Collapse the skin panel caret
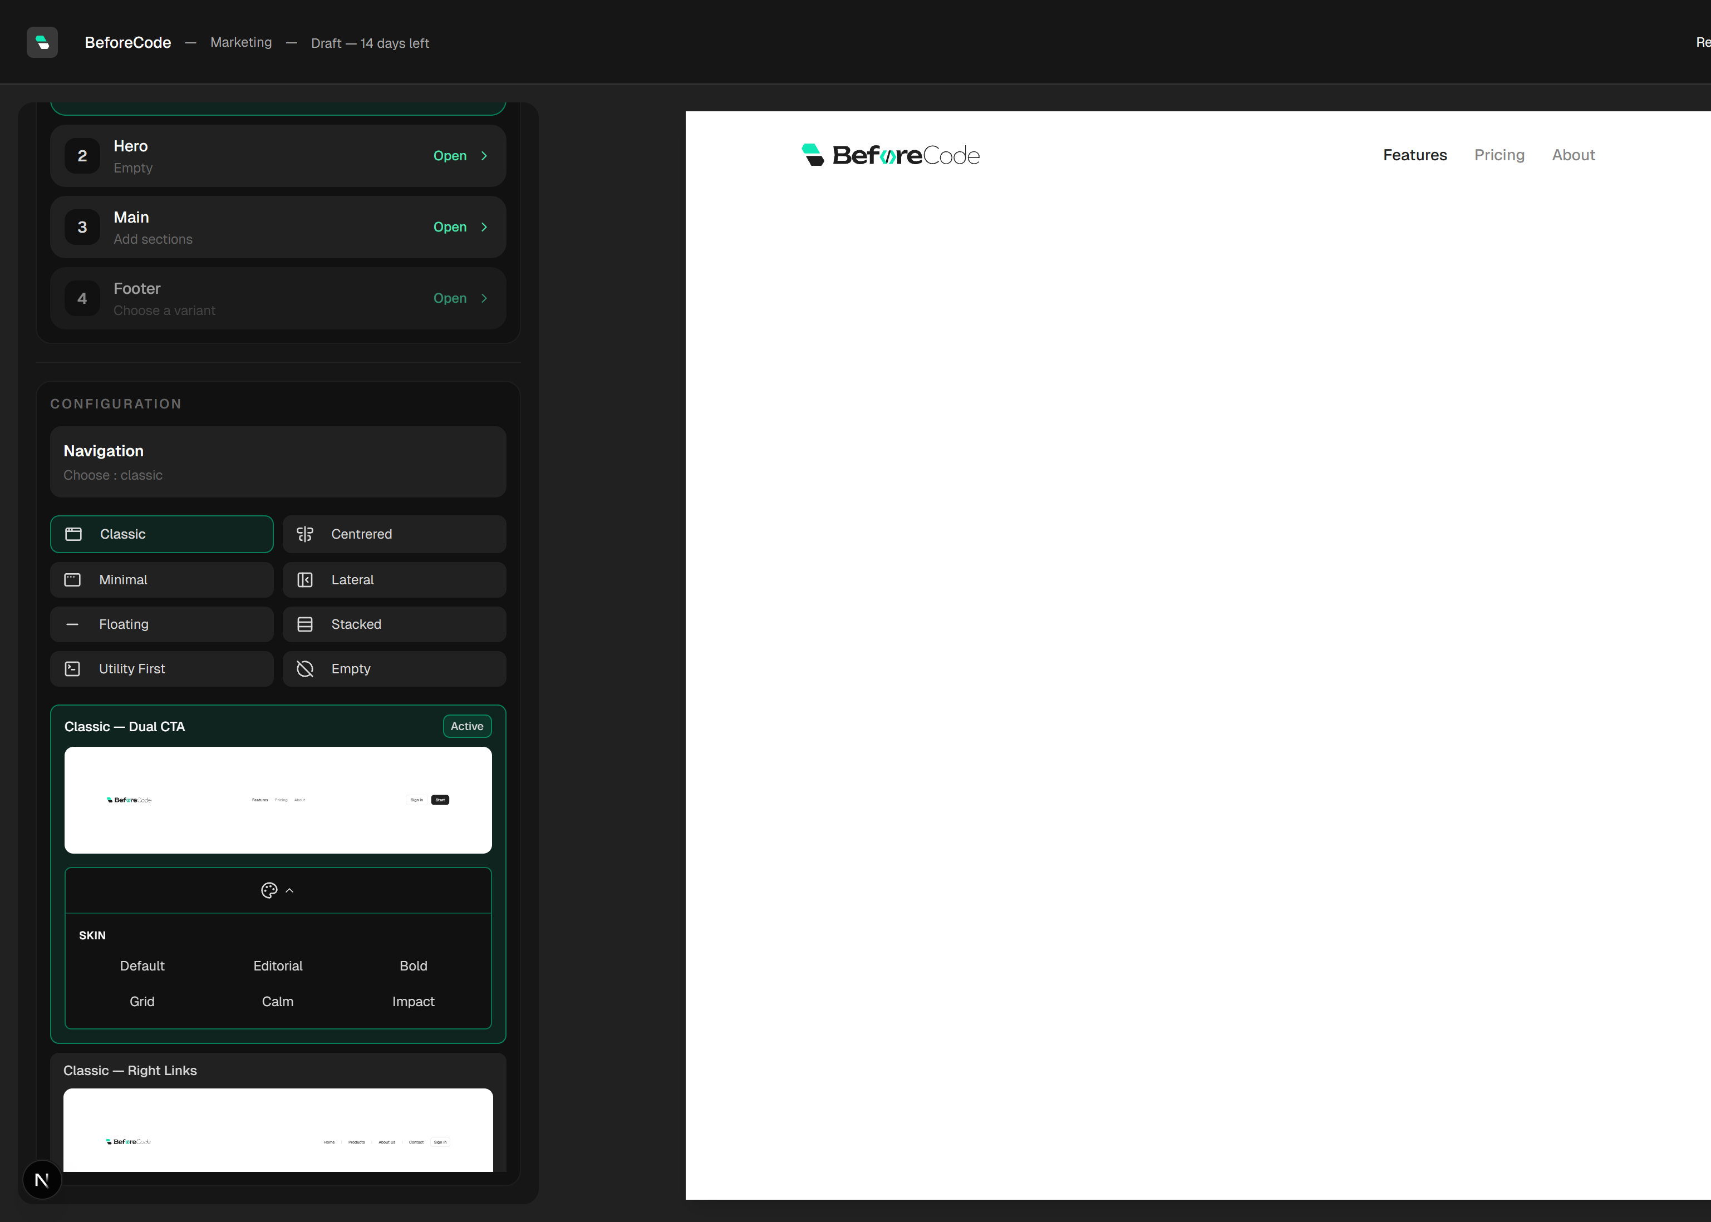 point(289,891)
